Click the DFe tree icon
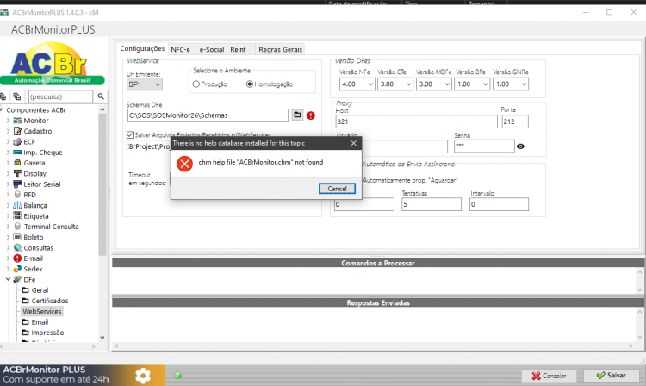Image resolution: width=646 pixels, height=386 pixels. click(17, 279)
